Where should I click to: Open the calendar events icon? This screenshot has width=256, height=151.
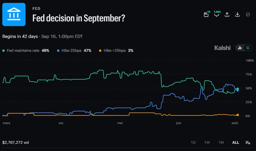(x=206, y=15)
